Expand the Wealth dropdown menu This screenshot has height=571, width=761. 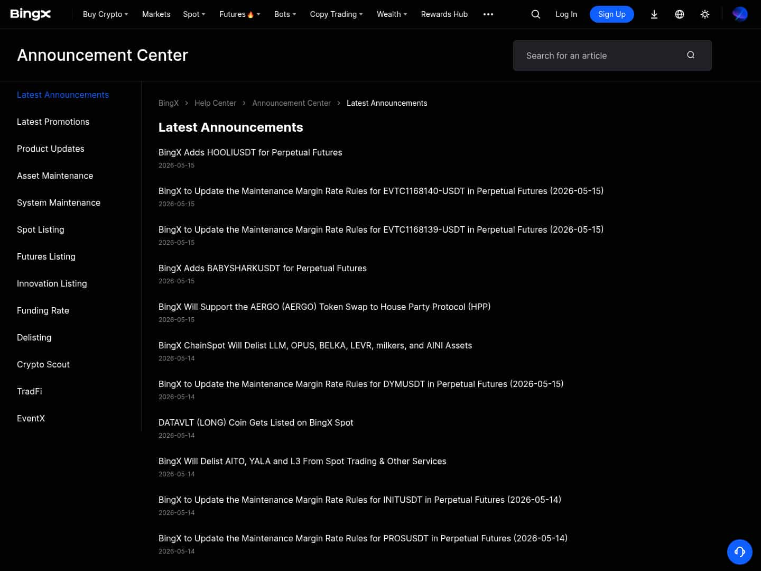[392, 14]
